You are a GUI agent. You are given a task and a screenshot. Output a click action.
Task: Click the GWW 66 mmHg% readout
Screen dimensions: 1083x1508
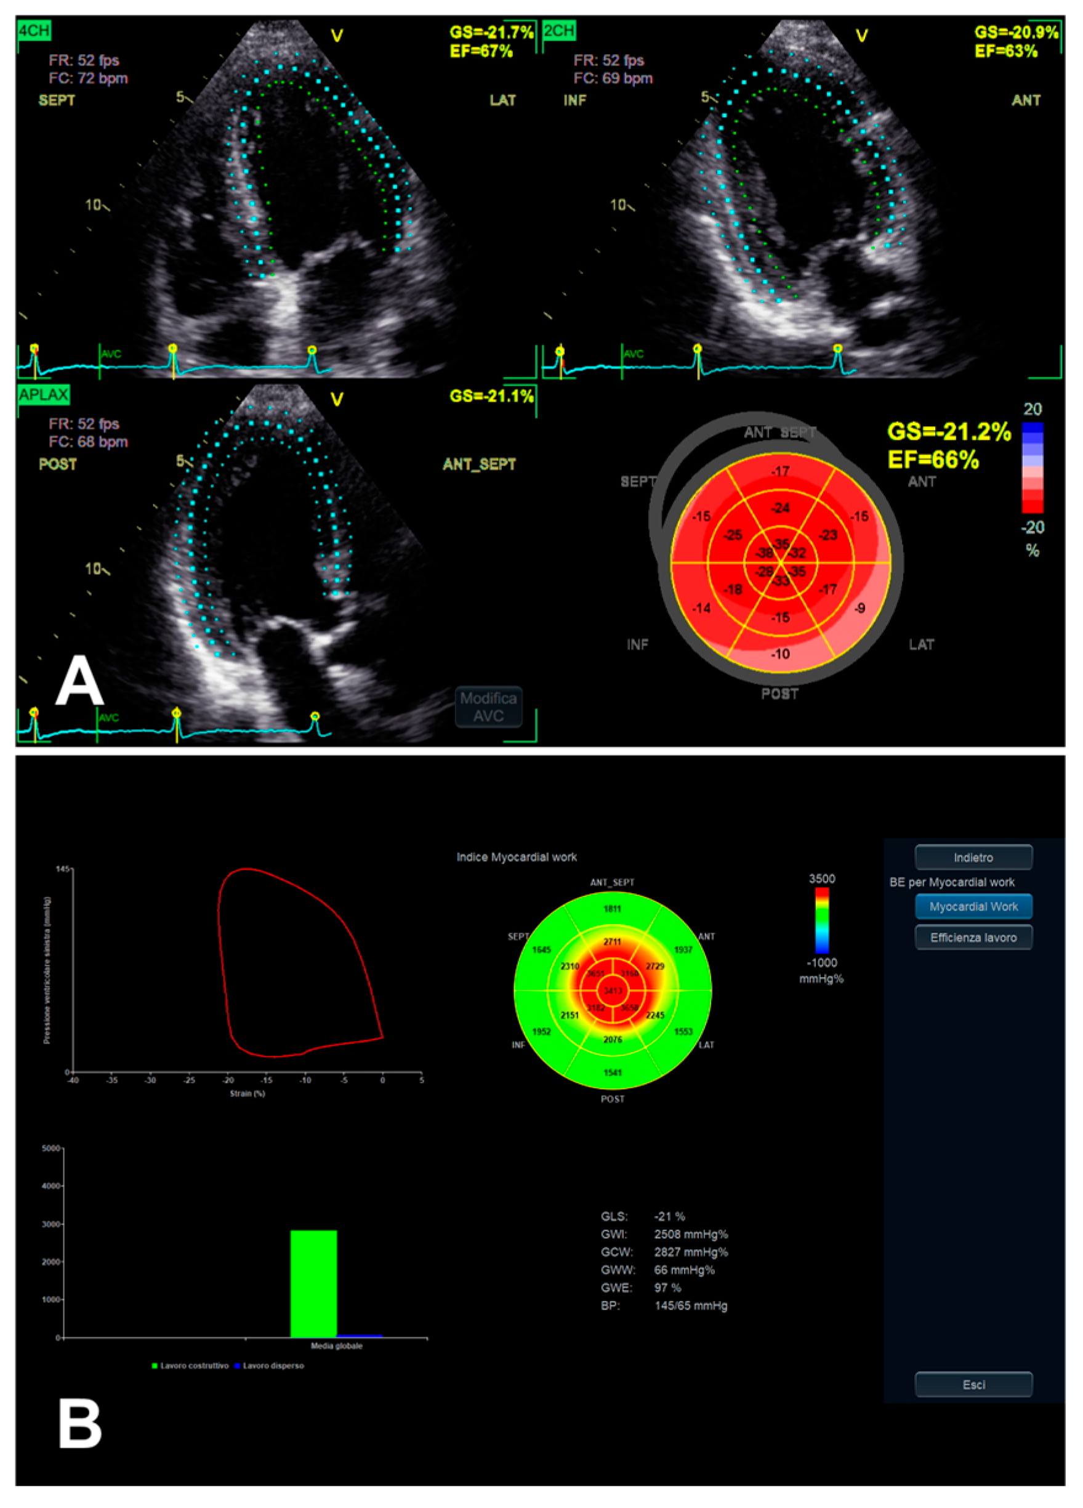[x=658, y=1270]
